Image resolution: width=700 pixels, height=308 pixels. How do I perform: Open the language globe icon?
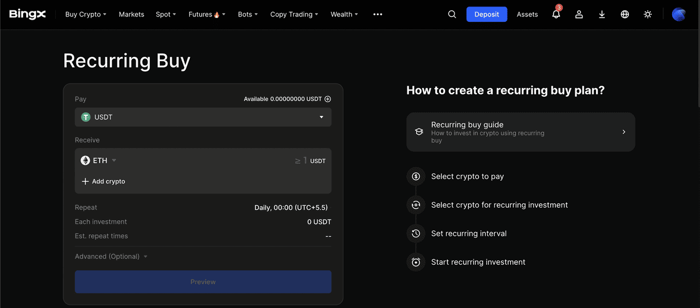coord(625,14)
